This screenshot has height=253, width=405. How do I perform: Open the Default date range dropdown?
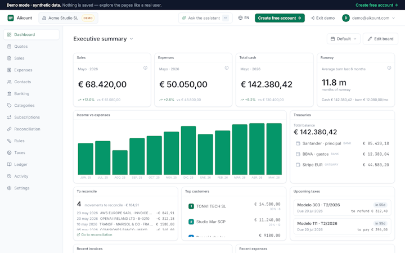[x=344, y=39]
